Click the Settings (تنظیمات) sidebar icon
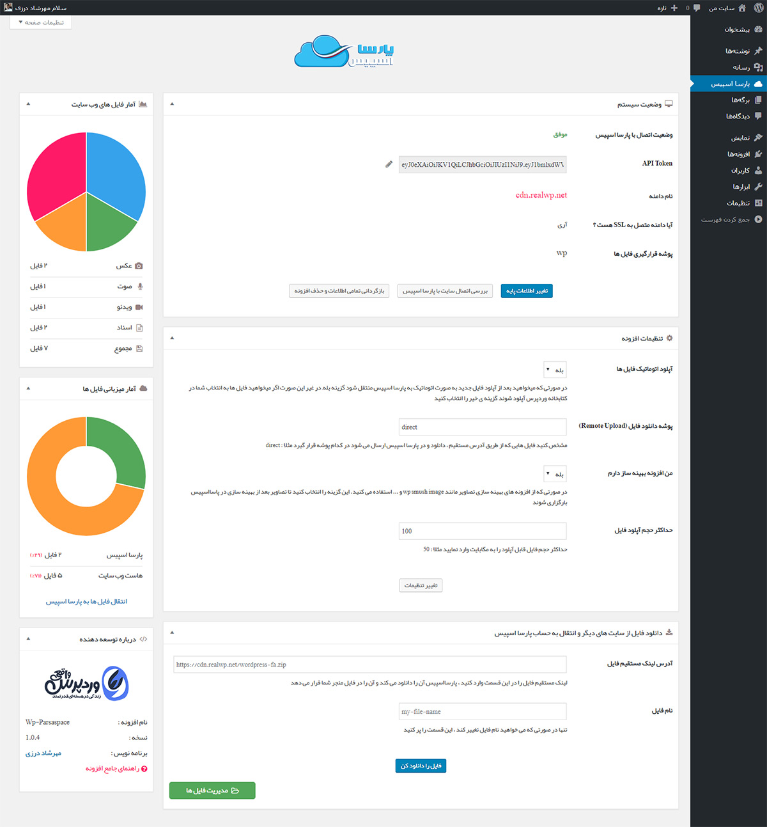Screen dimensions: 767x827 tap(758, 203)
